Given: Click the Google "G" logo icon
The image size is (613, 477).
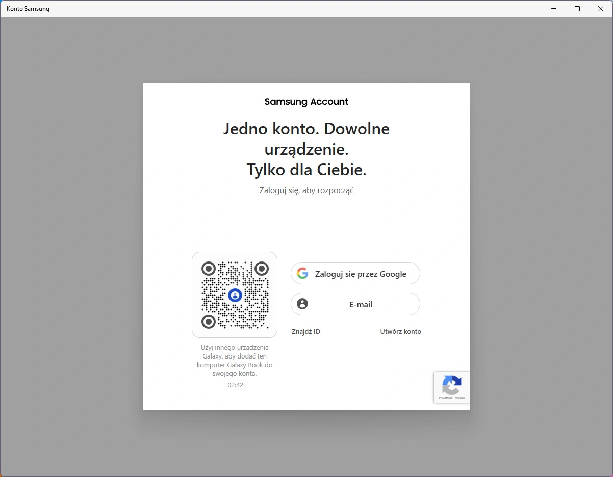Looking at the screenshot, I should 302,274.
